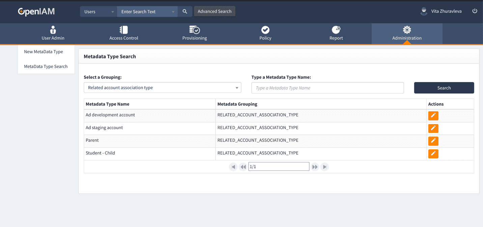483x227 pixels.
Task: Open Advanced Search
Action: [x=215, y=11]
